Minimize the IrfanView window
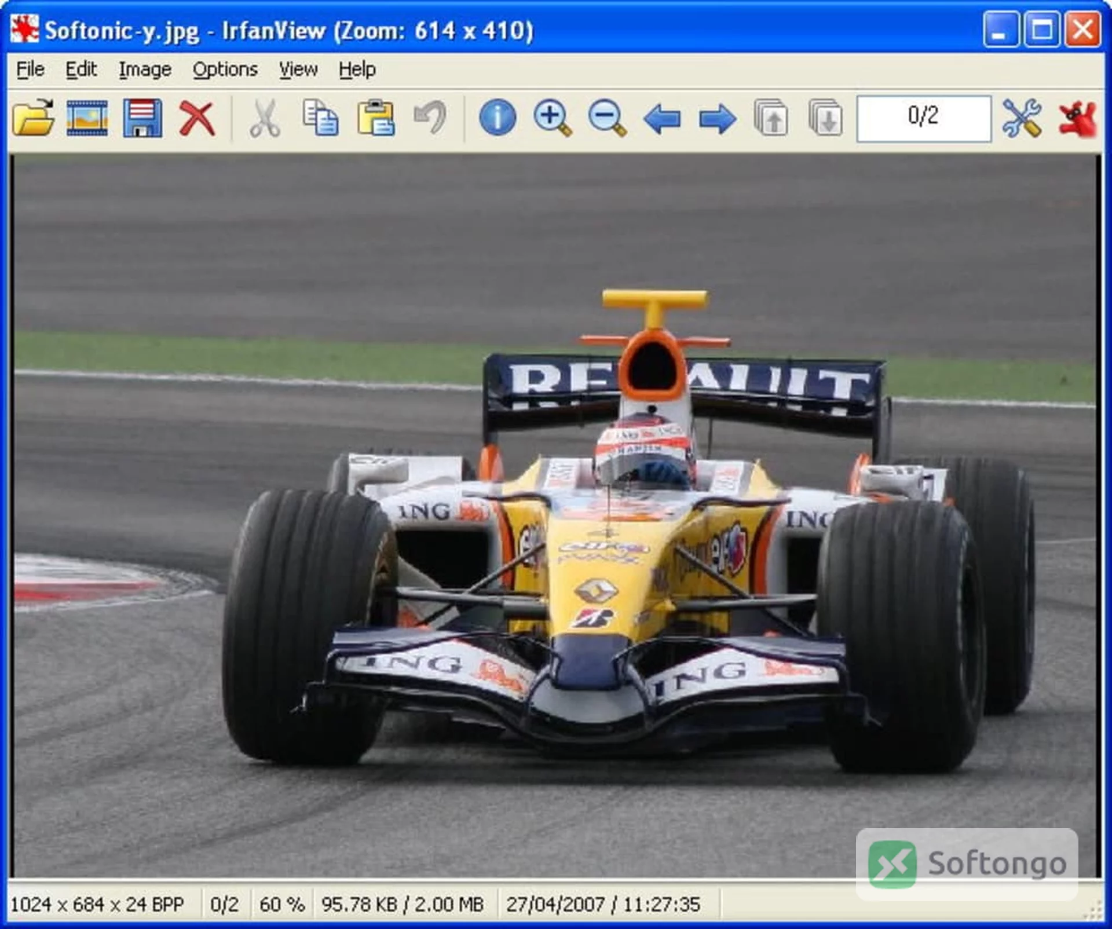Screen dimensions: 1112x929 click(x=1001, y=29)
